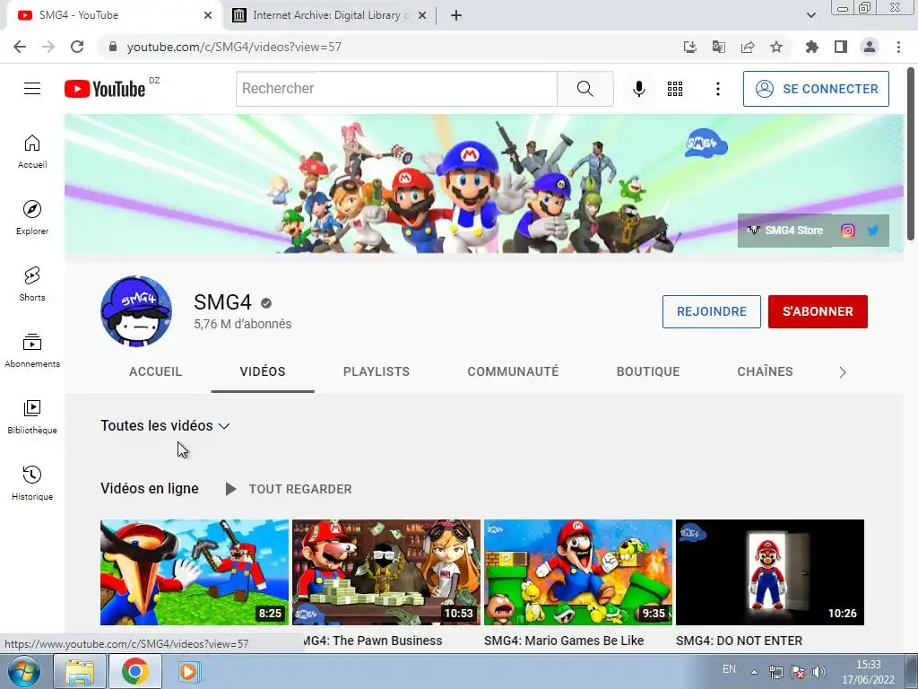Show hidden system tray icons arrow
Screen dimensions: 918x689
coord(755,672)
